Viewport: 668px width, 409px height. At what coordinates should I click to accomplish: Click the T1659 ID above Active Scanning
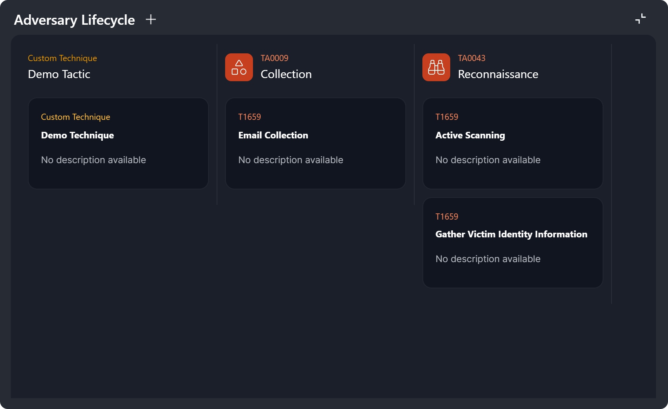coord(447,117)
